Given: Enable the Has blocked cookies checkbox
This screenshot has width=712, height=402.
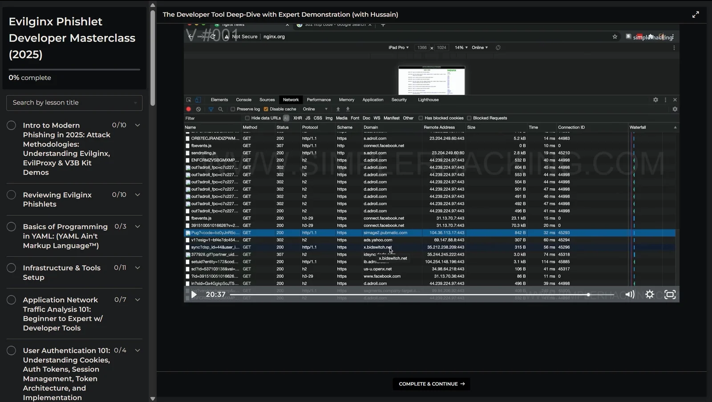Looking at the screenshot, I should [x=421, y=118].
